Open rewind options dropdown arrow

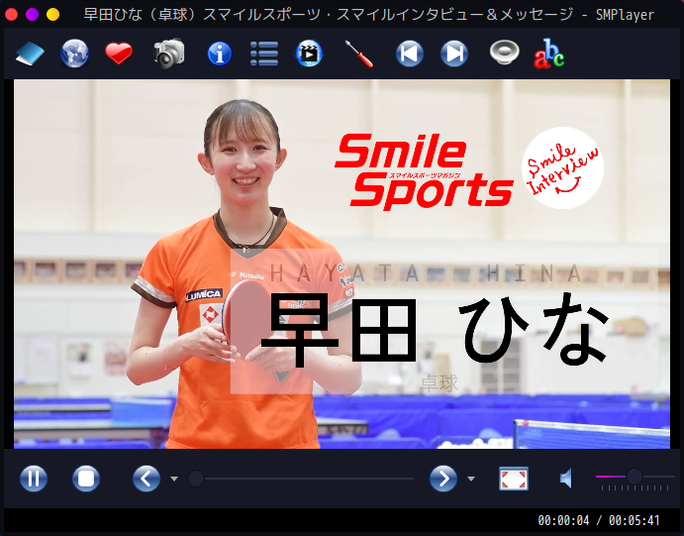click(174, 479)
